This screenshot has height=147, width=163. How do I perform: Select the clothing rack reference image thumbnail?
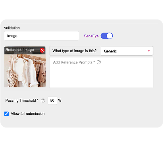click(25, 71)
